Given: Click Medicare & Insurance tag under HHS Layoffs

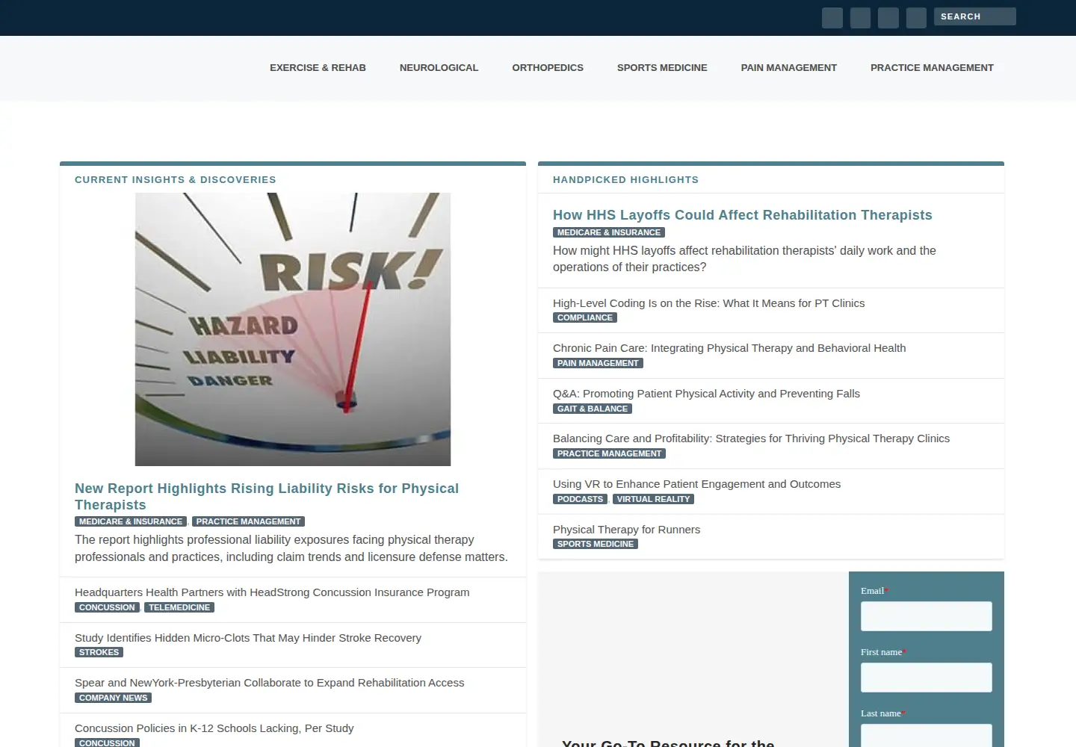Looking at the screenshot, I should [609, 232].
